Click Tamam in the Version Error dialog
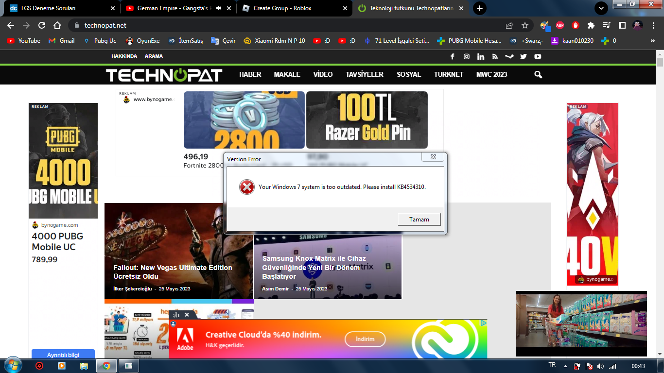This screenshot has height=373, width=664. pyautogui.click(x=419, y=220)
